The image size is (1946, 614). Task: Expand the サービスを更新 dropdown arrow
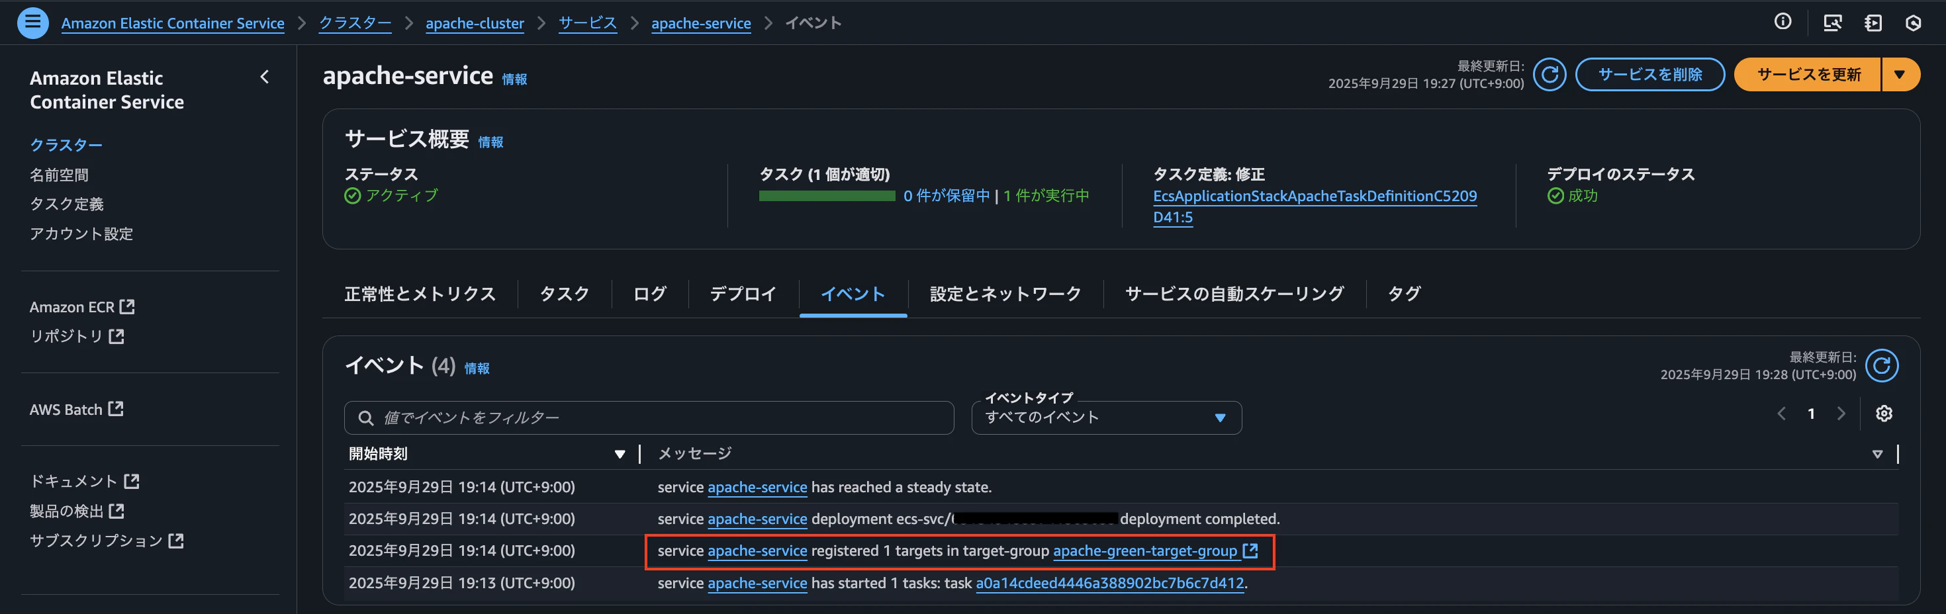tap(1900, 74)
